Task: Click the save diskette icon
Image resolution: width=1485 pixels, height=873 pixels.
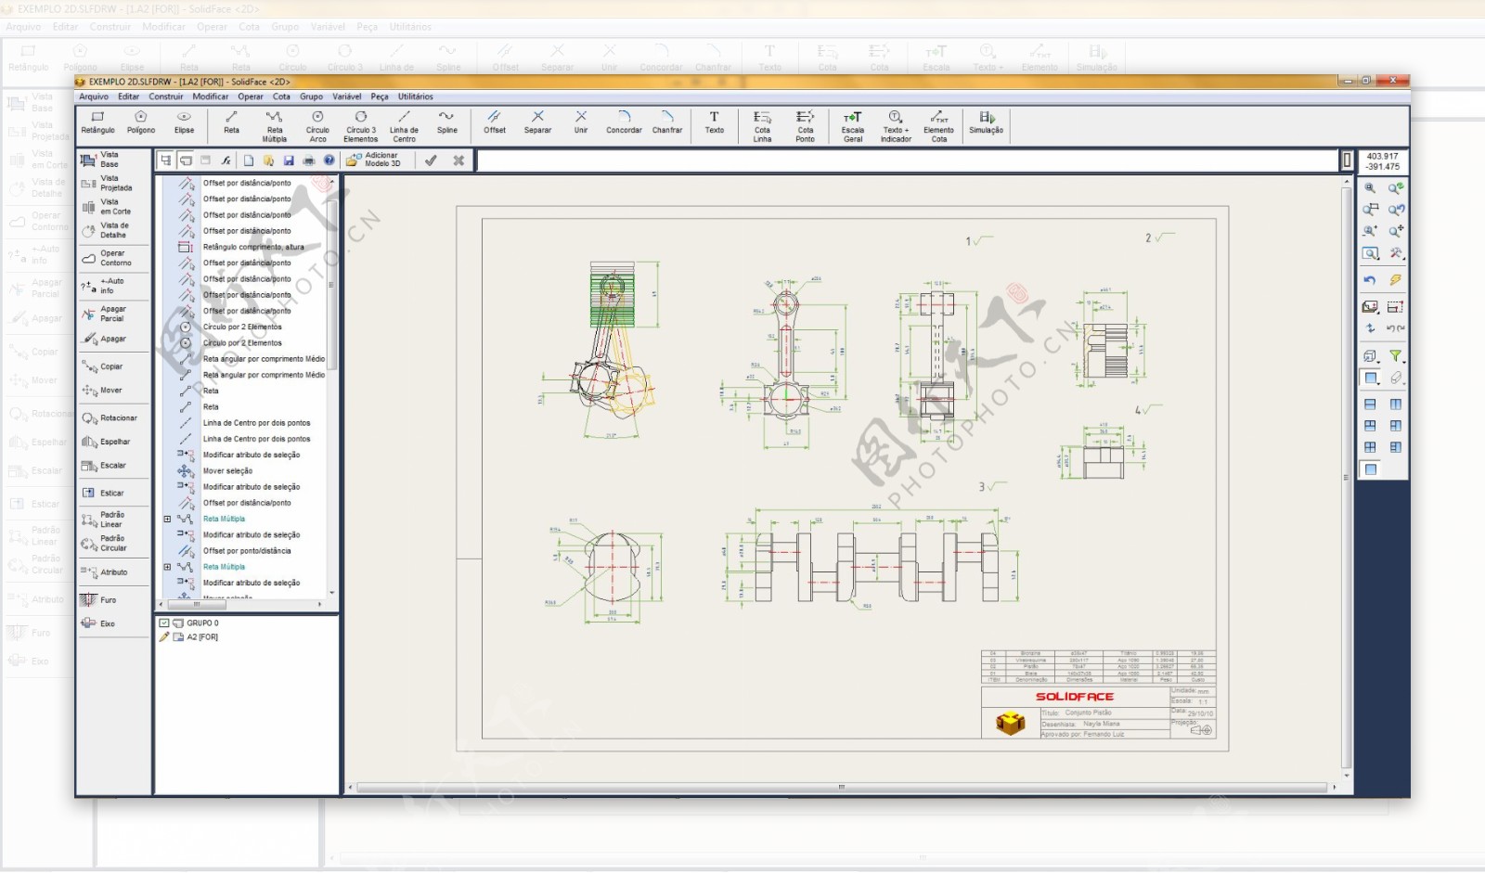Action: [289, 160]
